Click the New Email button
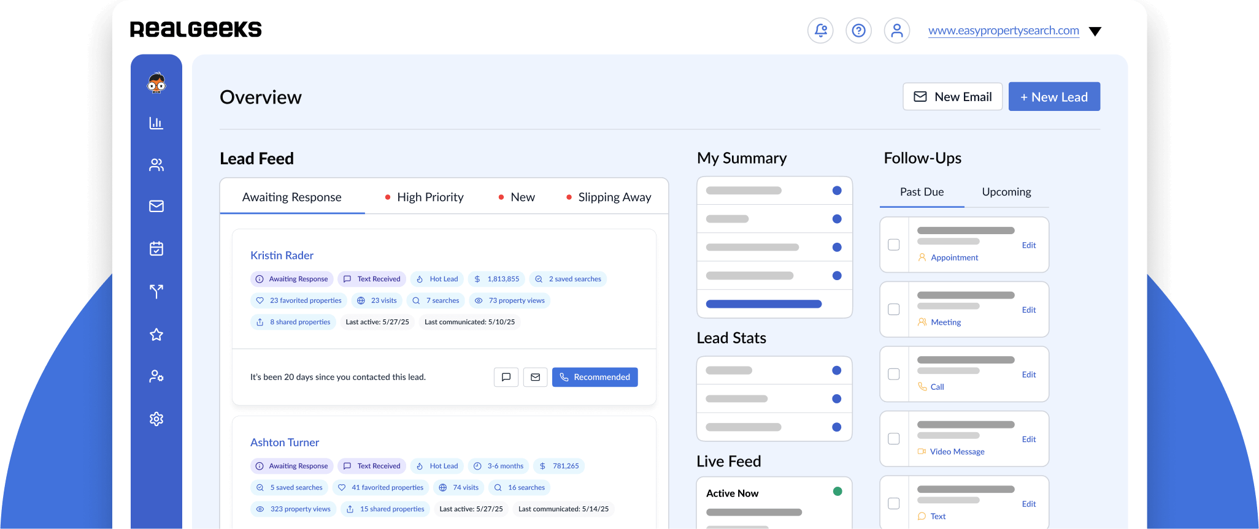Image resolution: width=1259 pixels, height=529 pixels. click(x=952, y=97)
